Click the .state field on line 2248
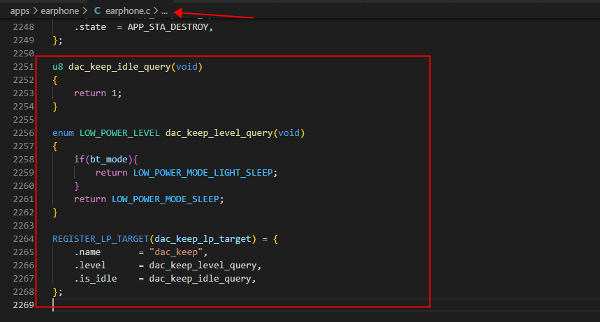Screen dimensions: 600x322 click(90, 27)
